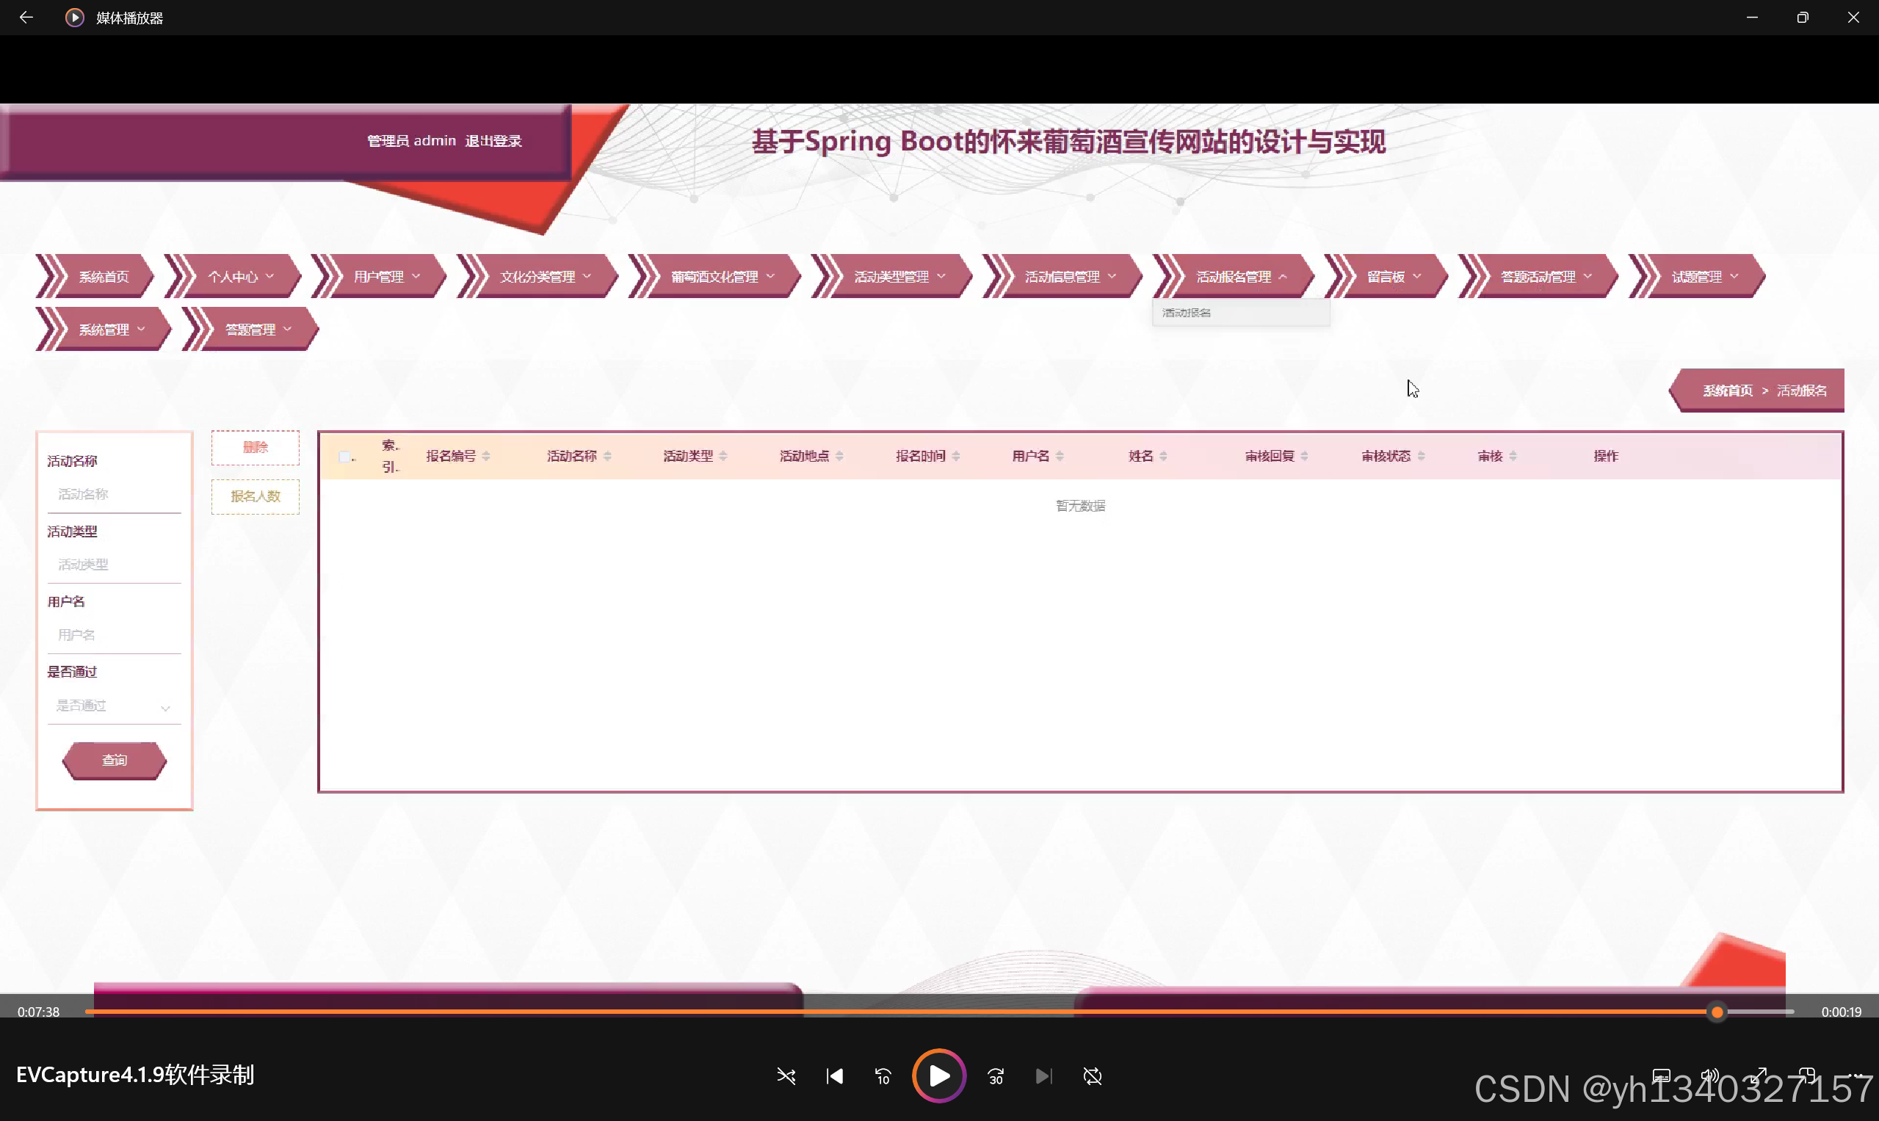Open the 系统首页 navigation item

[x=104, y=277]
